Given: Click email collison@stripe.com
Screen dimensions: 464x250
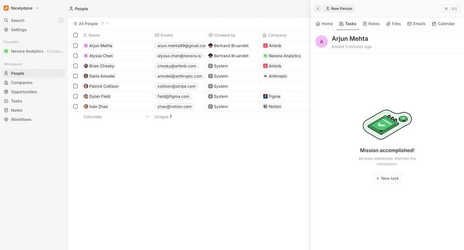Looking at the screenshot, I should pos(176,86).
